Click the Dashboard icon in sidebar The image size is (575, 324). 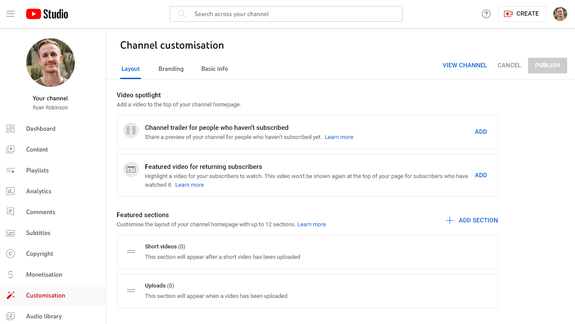tap(10, 129)
